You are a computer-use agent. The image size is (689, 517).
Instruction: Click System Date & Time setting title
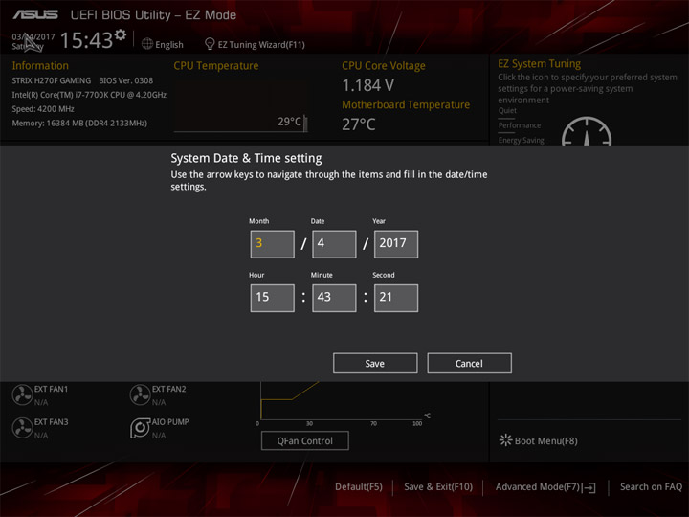pos(246,158)
